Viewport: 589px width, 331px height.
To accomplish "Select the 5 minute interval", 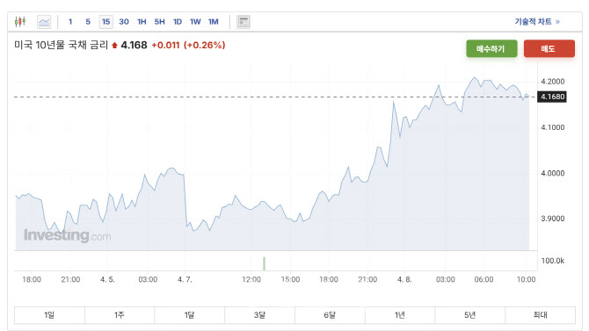I will pos(88,22).
